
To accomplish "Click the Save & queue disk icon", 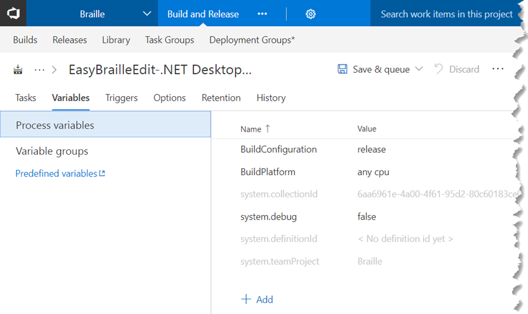I will click(343, 69).
